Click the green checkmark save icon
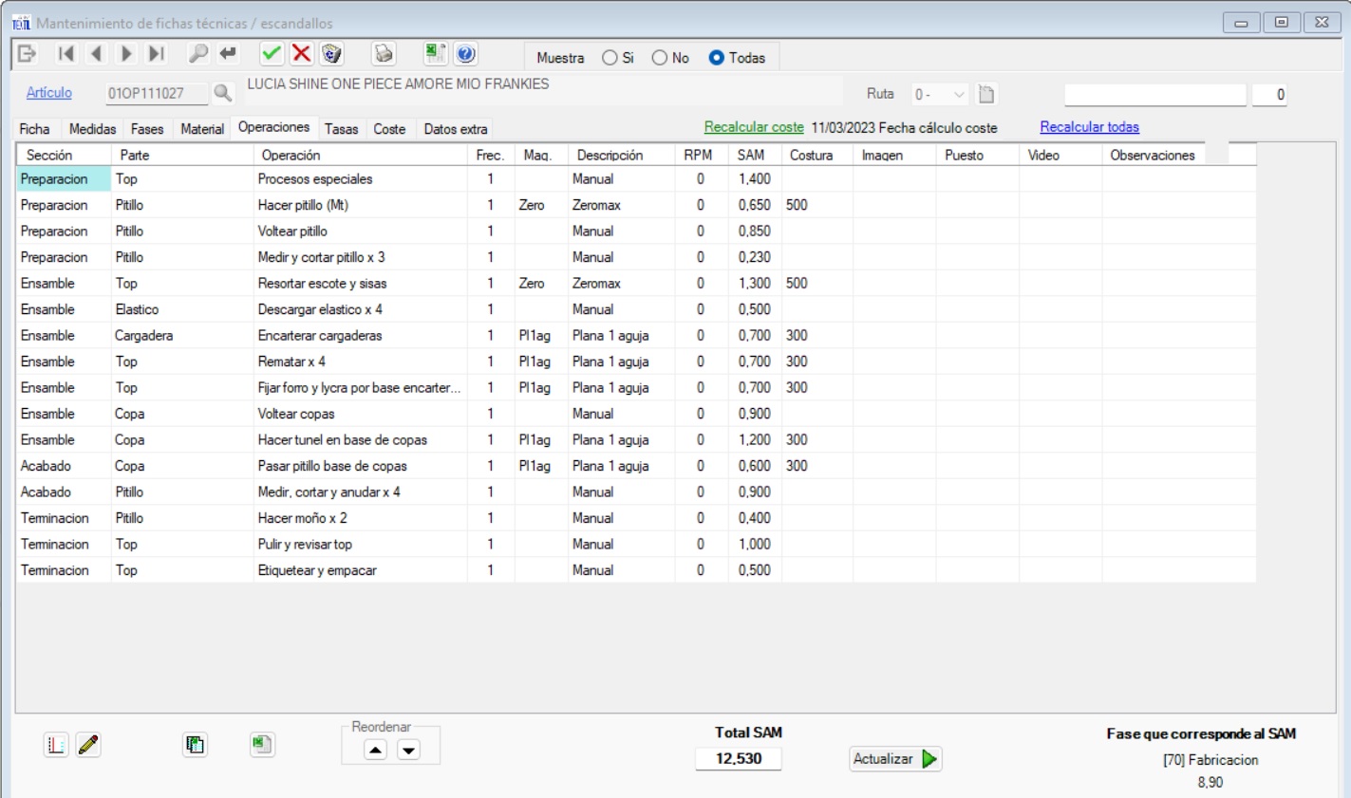 (x=272, y=54)
